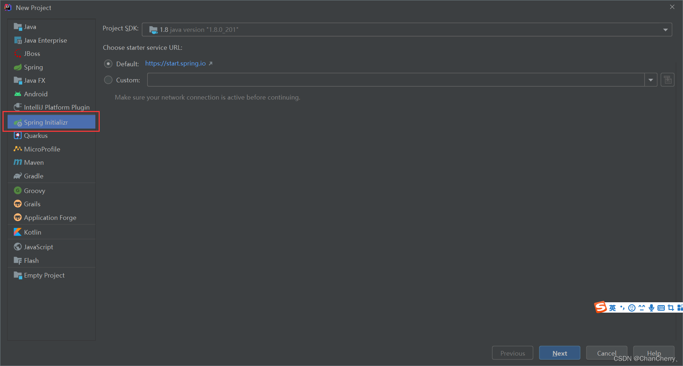Select the Java Enterprise list item text
683x366 pixels.
click(x=46, y=40)
